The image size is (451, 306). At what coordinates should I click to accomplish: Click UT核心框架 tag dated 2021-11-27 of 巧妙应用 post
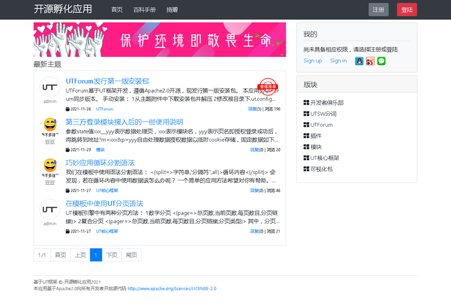(x=107, y=190)
